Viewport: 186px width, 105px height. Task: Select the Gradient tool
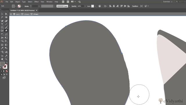pyautogui.click(x=6, y=45)
